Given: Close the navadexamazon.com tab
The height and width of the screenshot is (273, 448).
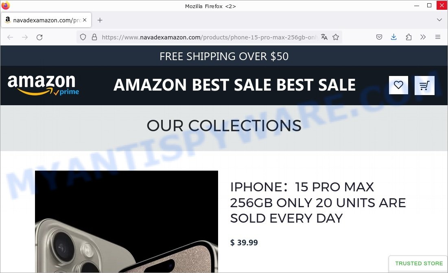Looking at the screenshot, I should tap(85, 20).
